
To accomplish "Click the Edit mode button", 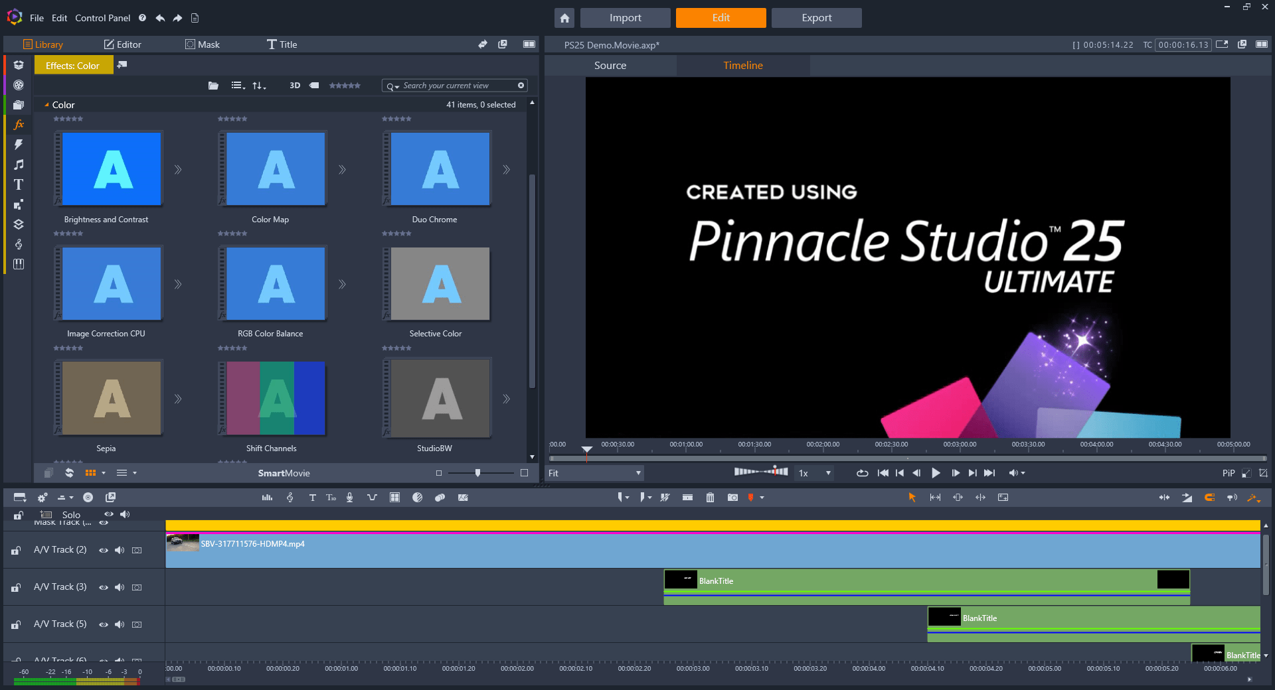I will [x=721, y=18].
